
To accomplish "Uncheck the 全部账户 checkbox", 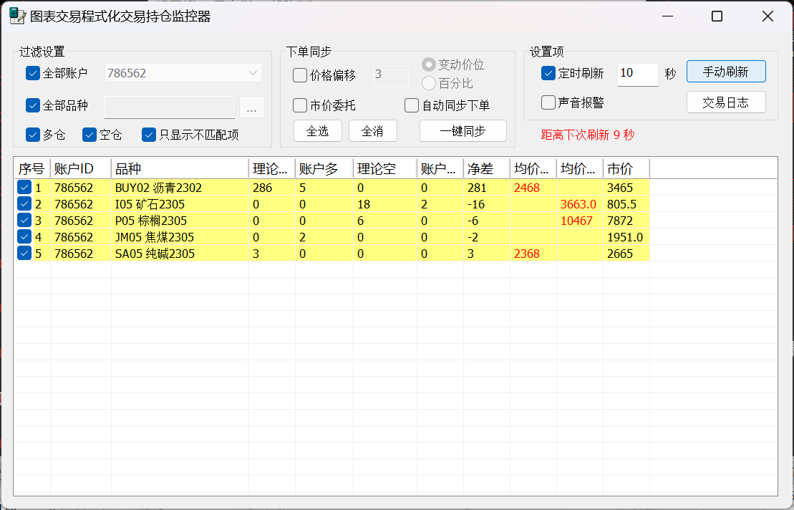I will point(33,73).
